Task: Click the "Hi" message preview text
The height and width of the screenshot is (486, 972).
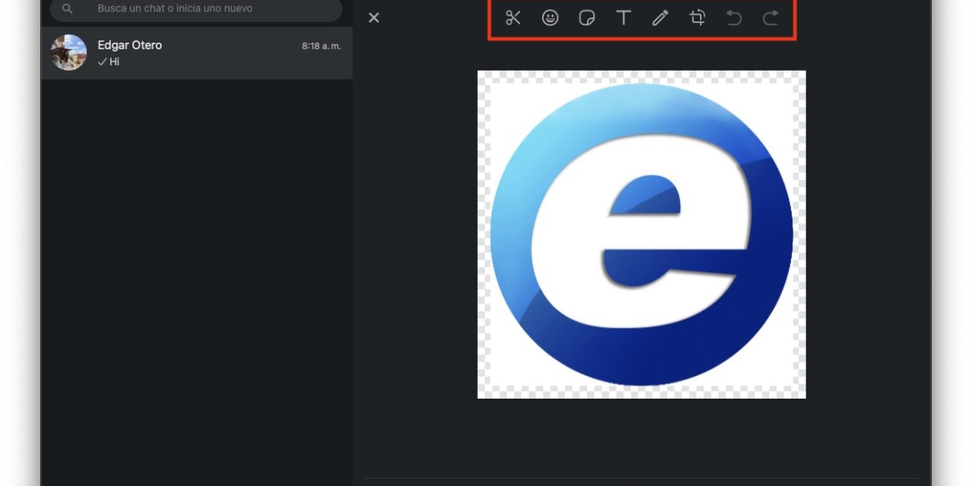Action: pyautogui.click(x=115, y=62)
